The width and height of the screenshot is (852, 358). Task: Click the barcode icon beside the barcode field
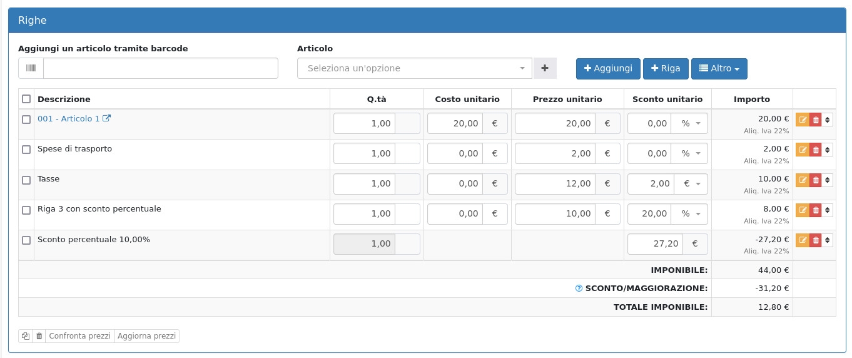point(31,68)
